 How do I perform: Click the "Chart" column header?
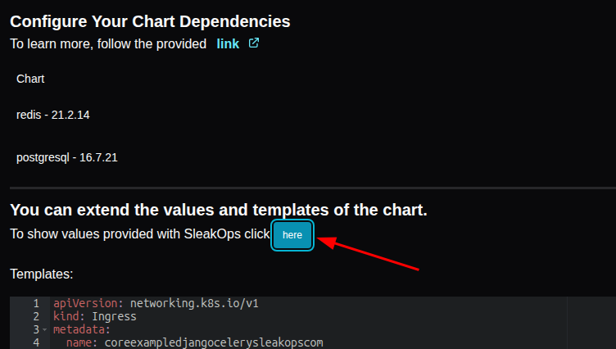30,79
